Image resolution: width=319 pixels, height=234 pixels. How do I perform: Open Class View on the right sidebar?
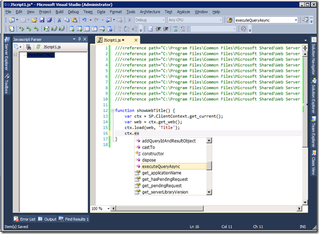click(x=314, y=163)
